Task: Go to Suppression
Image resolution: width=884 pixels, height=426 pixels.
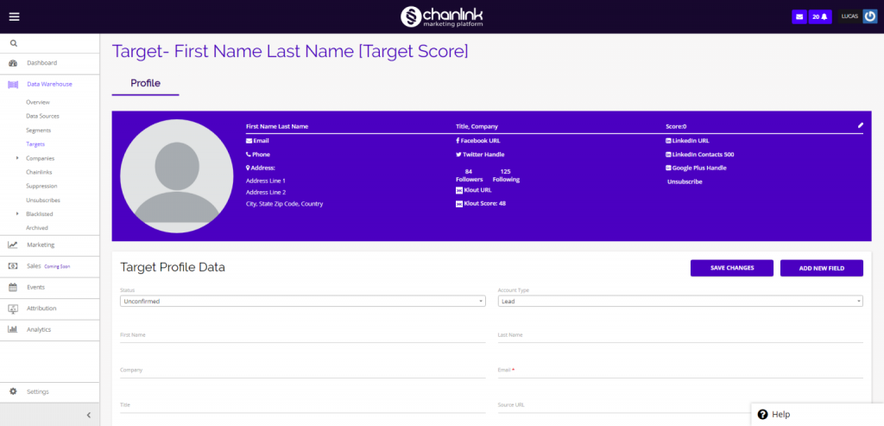Action: click(x=41, y=186)
